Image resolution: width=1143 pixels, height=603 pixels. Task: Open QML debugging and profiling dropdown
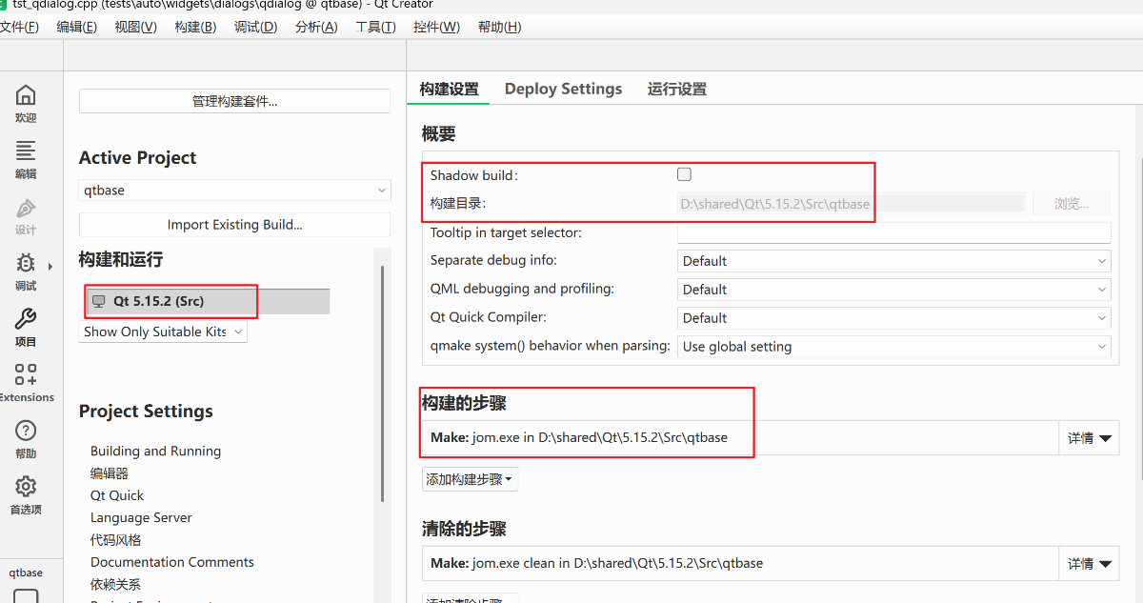tap(894, 289)
